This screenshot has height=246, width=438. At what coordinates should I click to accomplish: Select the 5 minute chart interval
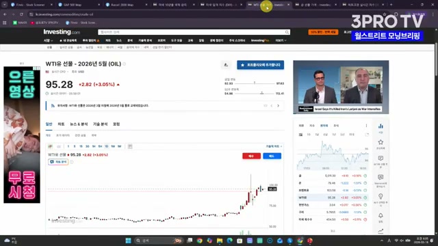click(x=75, y=146)
